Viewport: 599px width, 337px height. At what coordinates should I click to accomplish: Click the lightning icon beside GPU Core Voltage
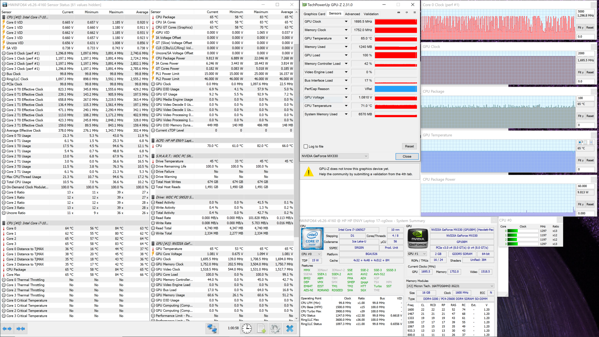pyautogui.click(x=153, y=254)
